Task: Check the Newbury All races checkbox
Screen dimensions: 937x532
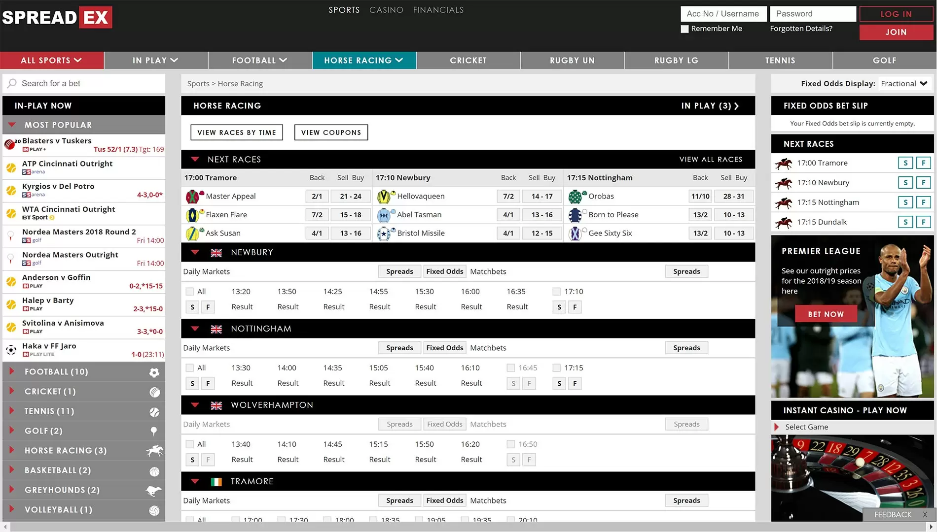Action: point(189,292)
